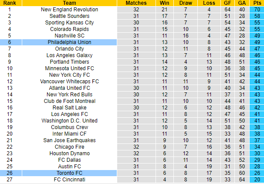Select highlighted Philadelphia Union row
The image size is (264, 184).
[69, 42]
